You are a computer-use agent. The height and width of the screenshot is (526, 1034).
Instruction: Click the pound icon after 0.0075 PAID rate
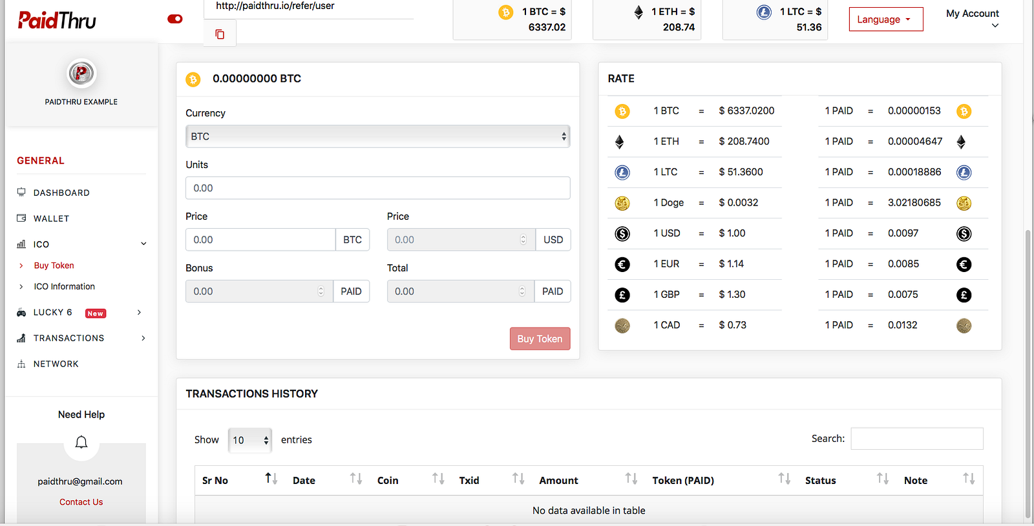[964, 295]
